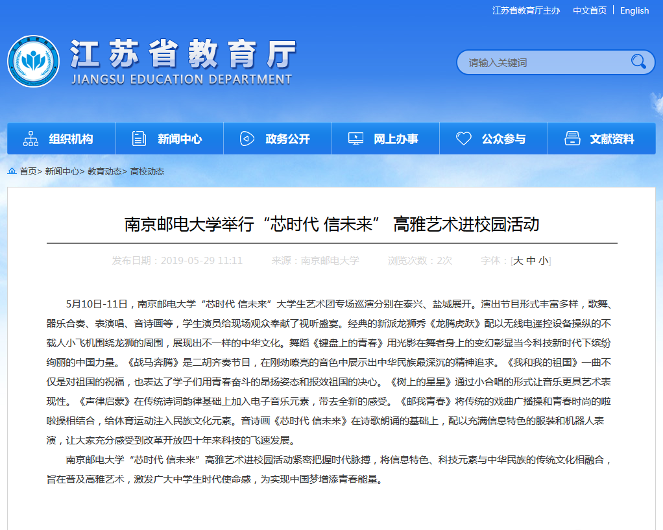Open the 文献资料 menu

602,139
